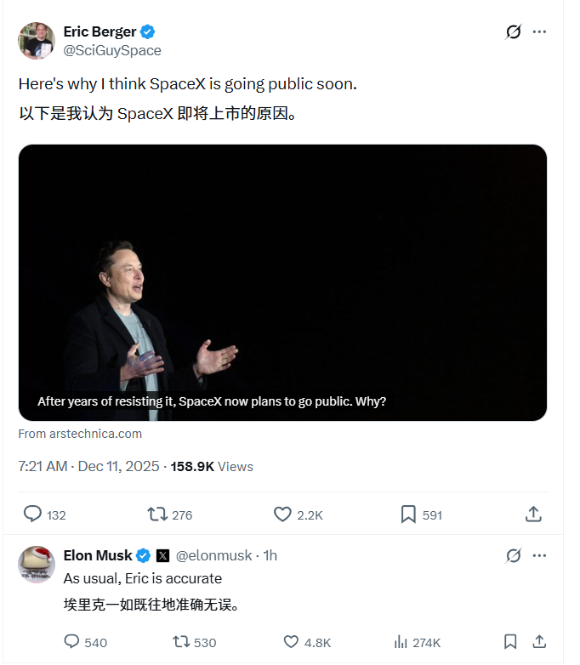580x665 pixels.
Task: Open Eric Berger's profile name link
Action: click(100, 32)
